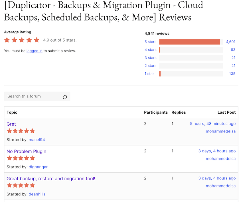This screenshot has height=202, width=241.
Task: Click the fifth star under the Gret review
Action: click(32, 131)
